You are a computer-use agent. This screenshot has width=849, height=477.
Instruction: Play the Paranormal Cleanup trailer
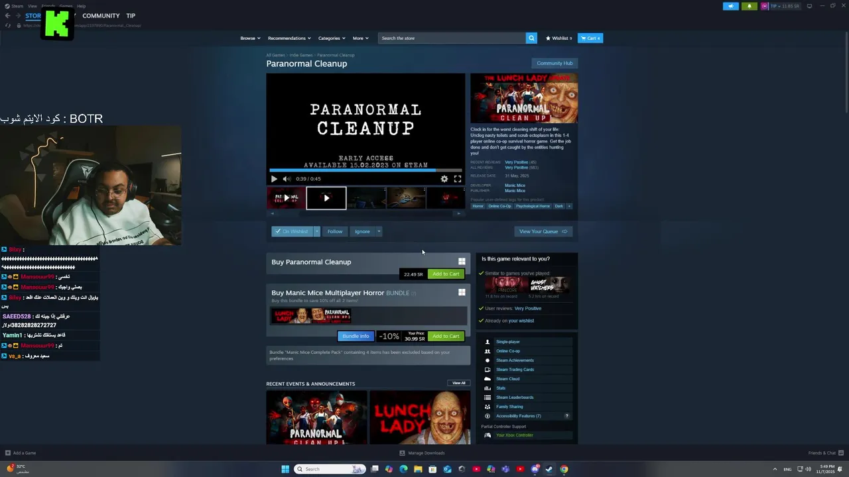click(x=274, y=179)
